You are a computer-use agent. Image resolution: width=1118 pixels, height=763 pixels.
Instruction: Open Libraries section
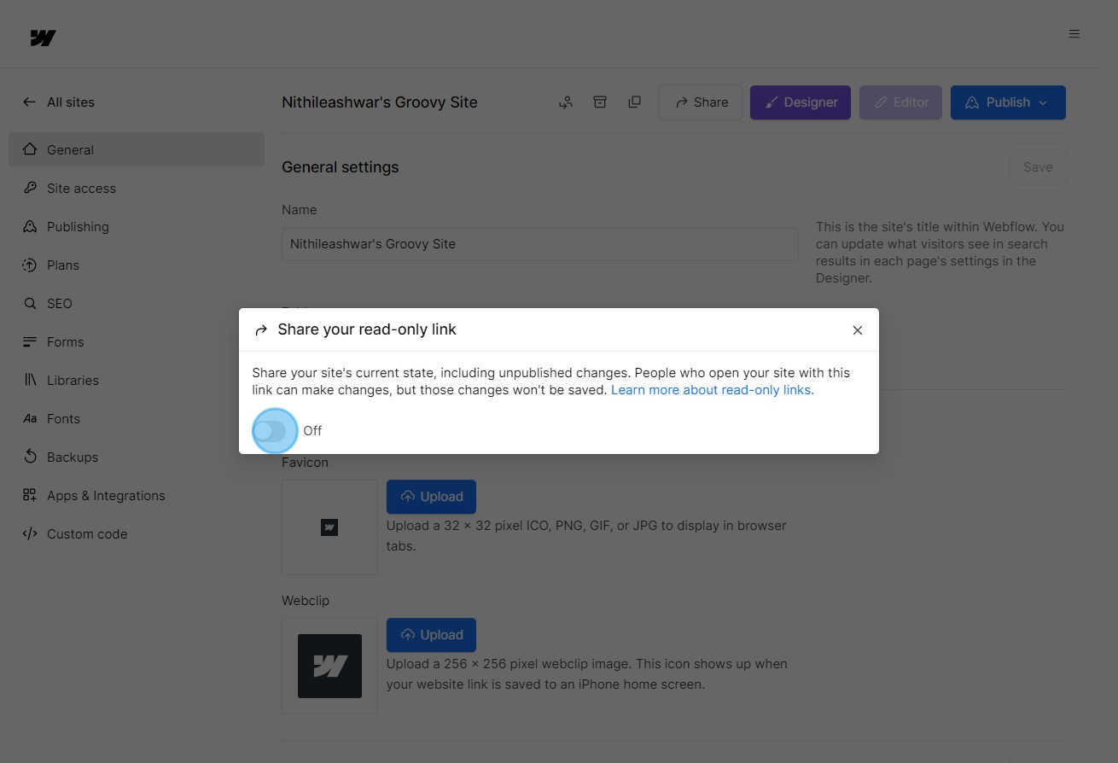pyautogui.click(x=137, y=380)
